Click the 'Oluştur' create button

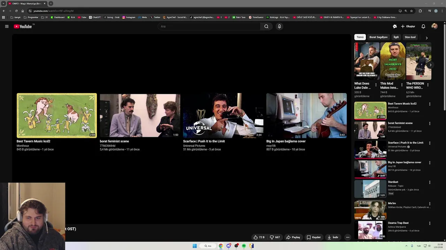(408, 26)
